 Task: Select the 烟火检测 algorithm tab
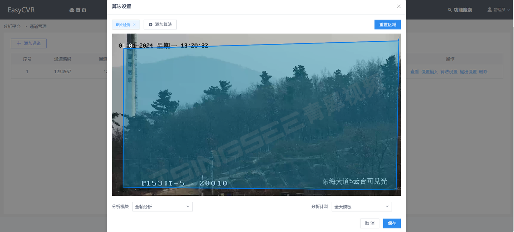[x=123, y=25]
